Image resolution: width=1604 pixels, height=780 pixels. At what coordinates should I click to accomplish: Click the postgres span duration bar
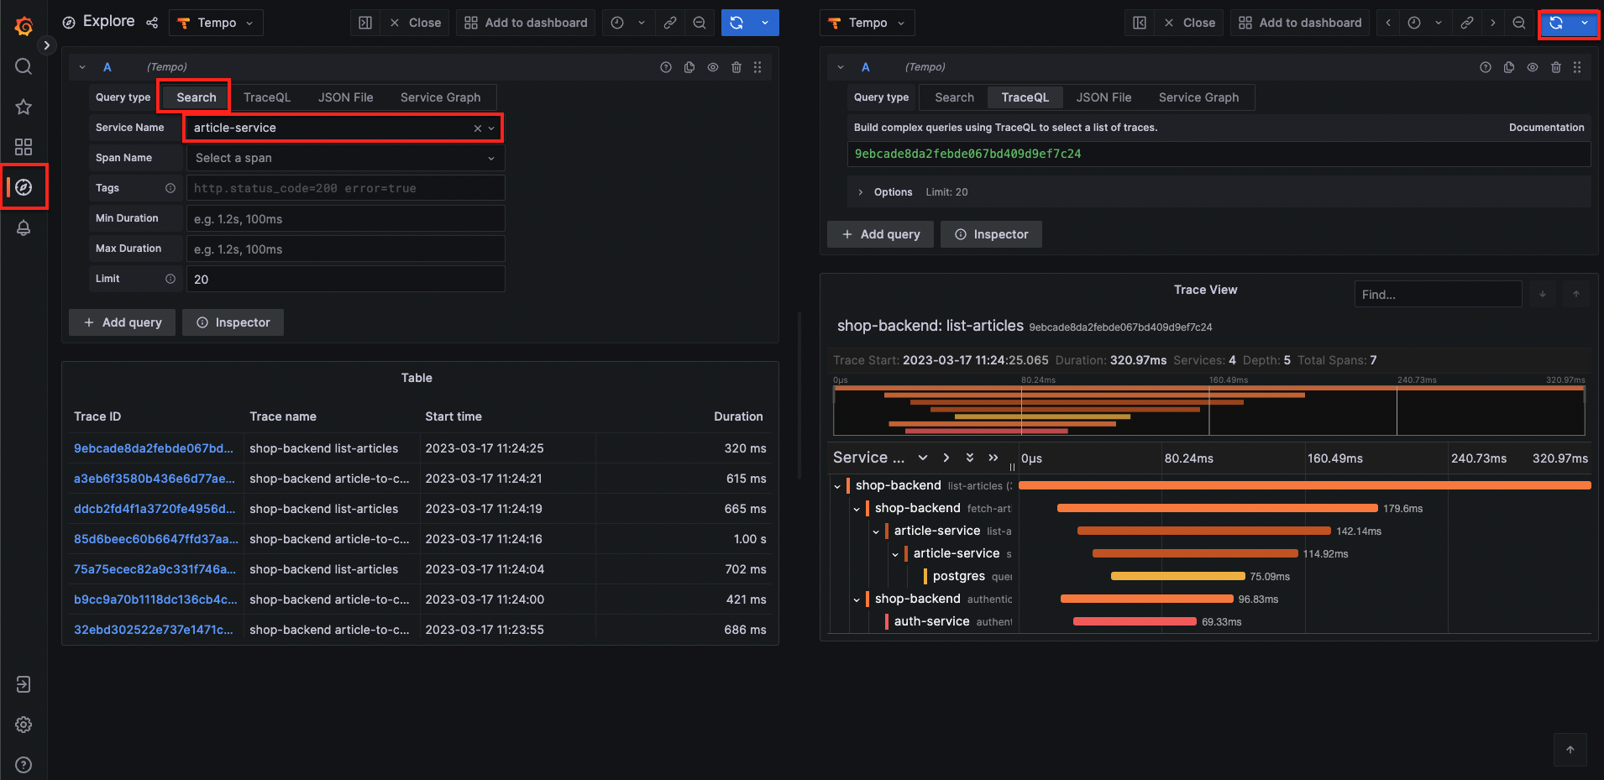pos(1177,576)
